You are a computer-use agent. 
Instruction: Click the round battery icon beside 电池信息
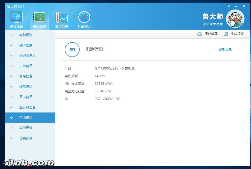tap(72, 49)
